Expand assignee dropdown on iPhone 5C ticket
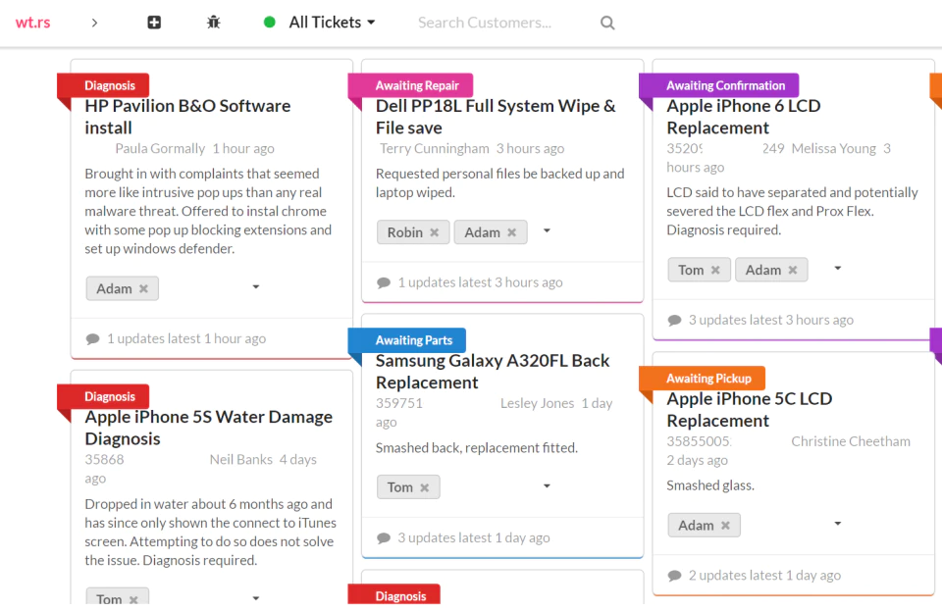This screenshot has height=611, width=942. click(837, 524)
